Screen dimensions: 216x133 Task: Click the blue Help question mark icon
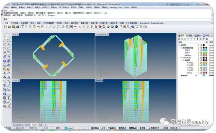click(x=133, y=27)
